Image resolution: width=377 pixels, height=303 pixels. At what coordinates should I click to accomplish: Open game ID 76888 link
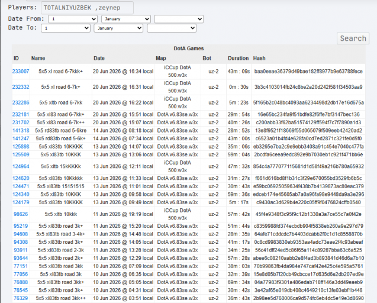[x=21, y=282]
